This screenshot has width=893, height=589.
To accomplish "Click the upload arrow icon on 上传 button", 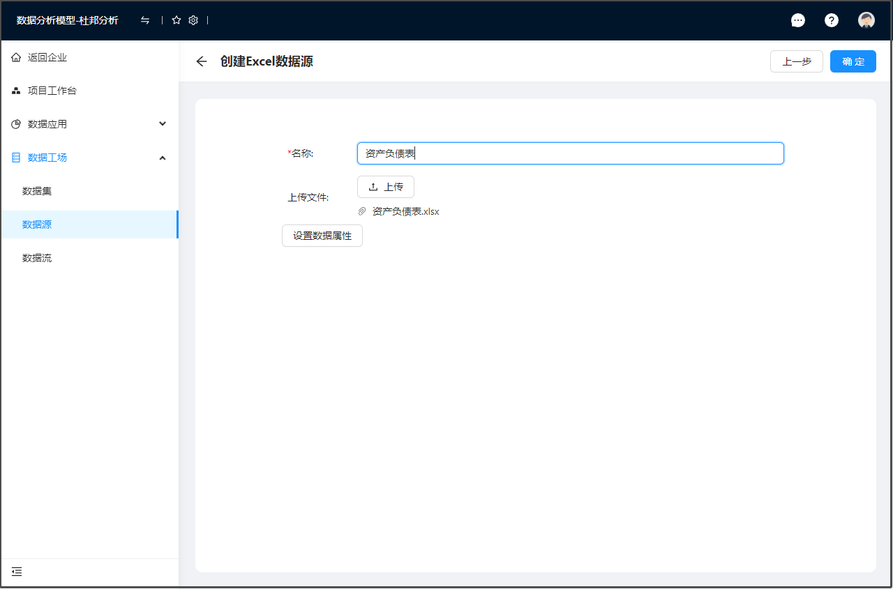I will (371, 186).
